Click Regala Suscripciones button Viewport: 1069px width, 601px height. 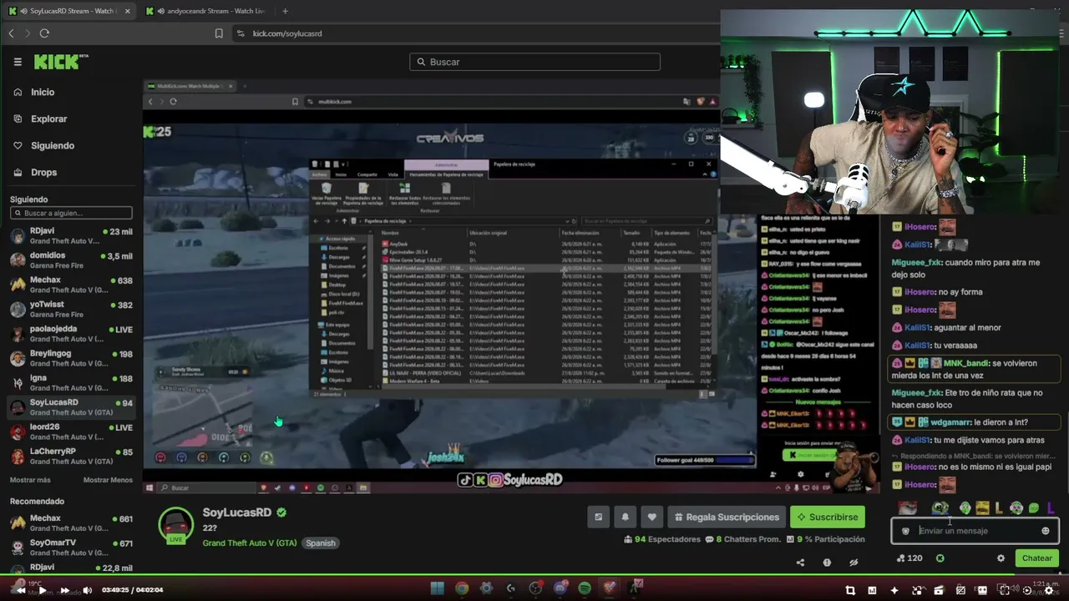[x=726, y=517]
